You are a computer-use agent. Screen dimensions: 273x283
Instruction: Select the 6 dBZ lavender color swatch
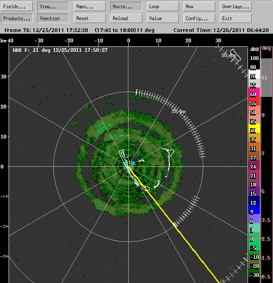coord(254,219)
